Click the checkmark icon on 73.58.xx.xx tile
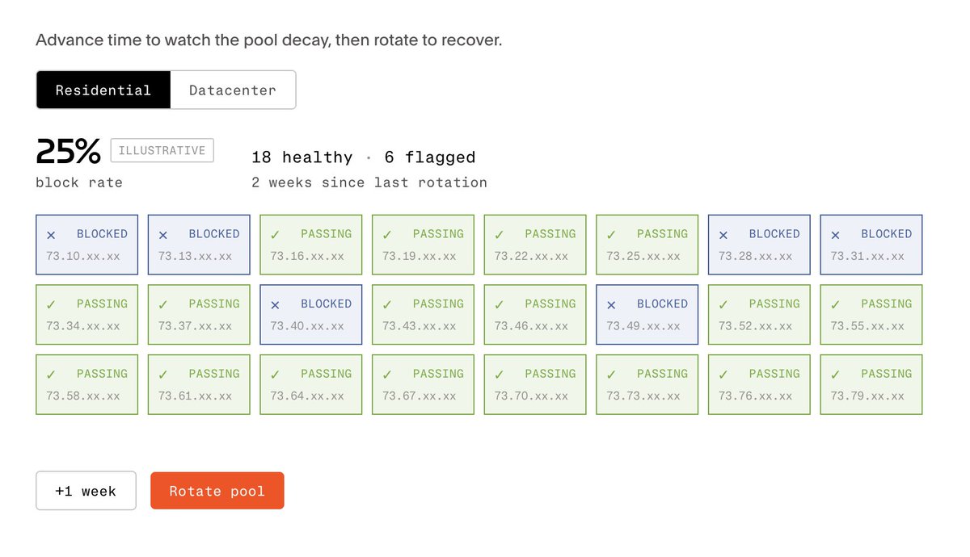 pos(51,375)
